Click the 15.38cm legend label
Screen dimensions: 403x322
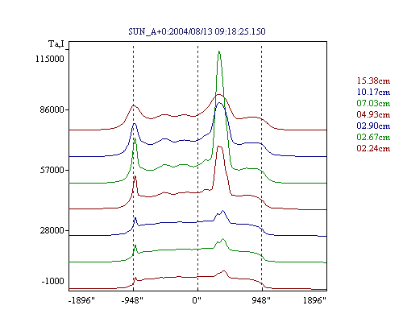click(x=373, y=80)
